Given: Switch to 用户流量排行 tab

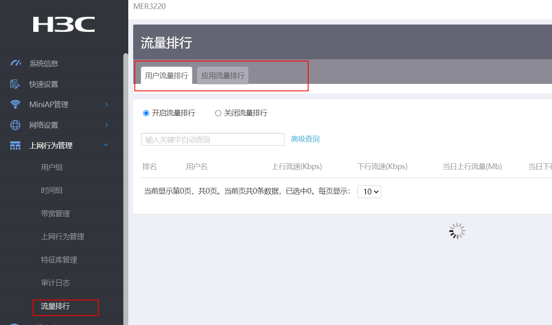Looking at the screenshot, I should point(166,76).
